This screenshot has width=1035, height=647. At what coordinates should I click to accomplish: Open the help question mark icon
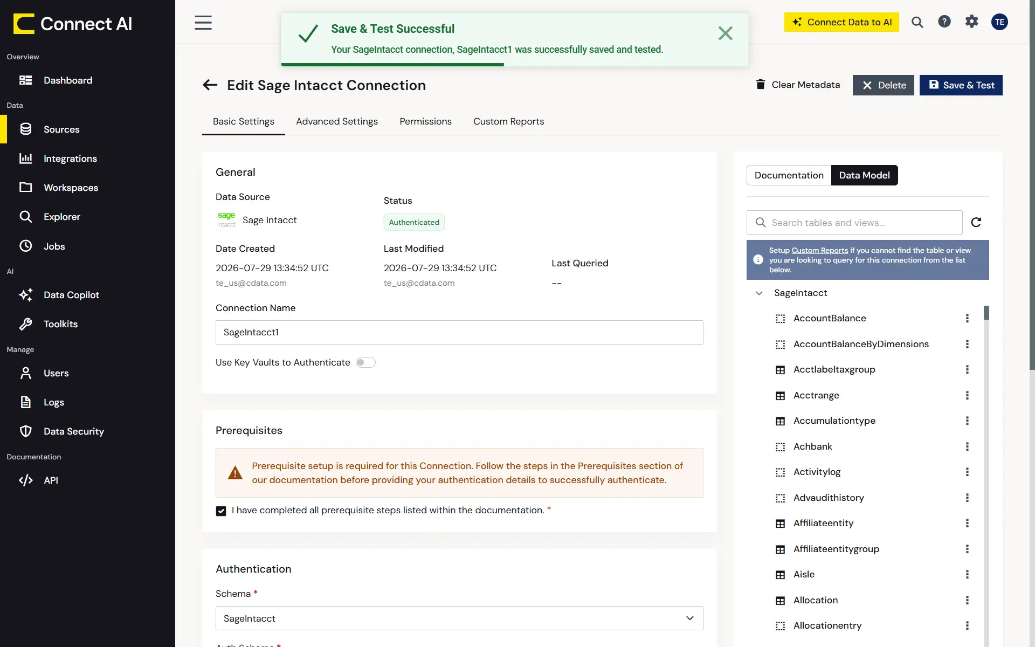click(x=944, y=22)
